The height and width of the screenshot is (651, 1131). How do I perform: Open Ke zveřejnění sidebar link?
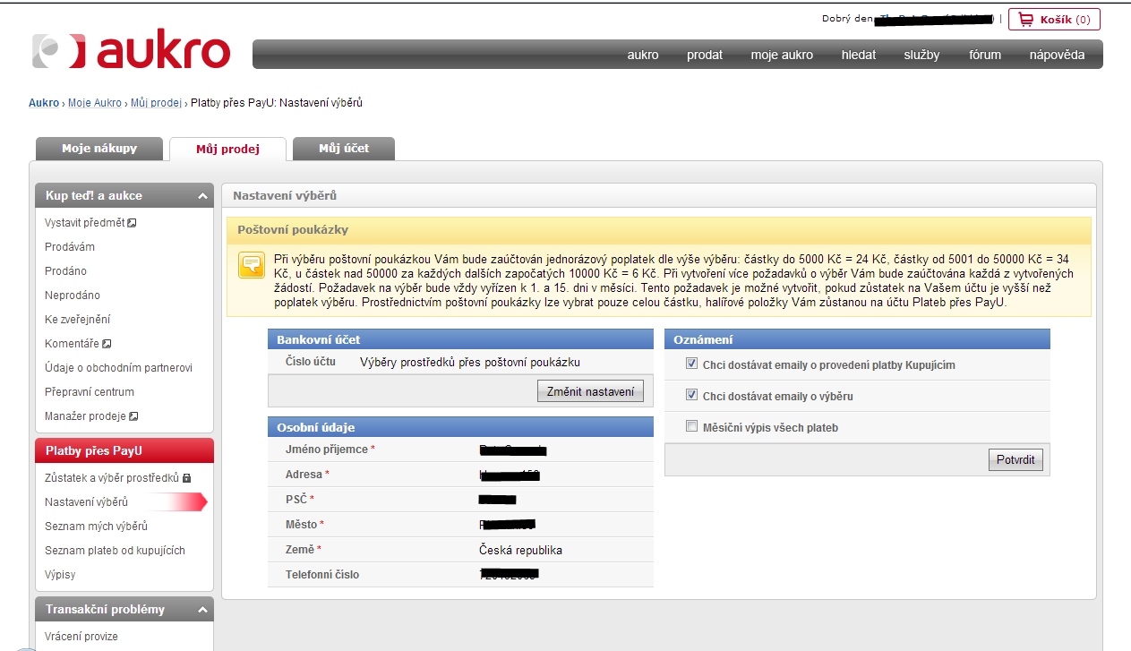(x=78, y=320)
